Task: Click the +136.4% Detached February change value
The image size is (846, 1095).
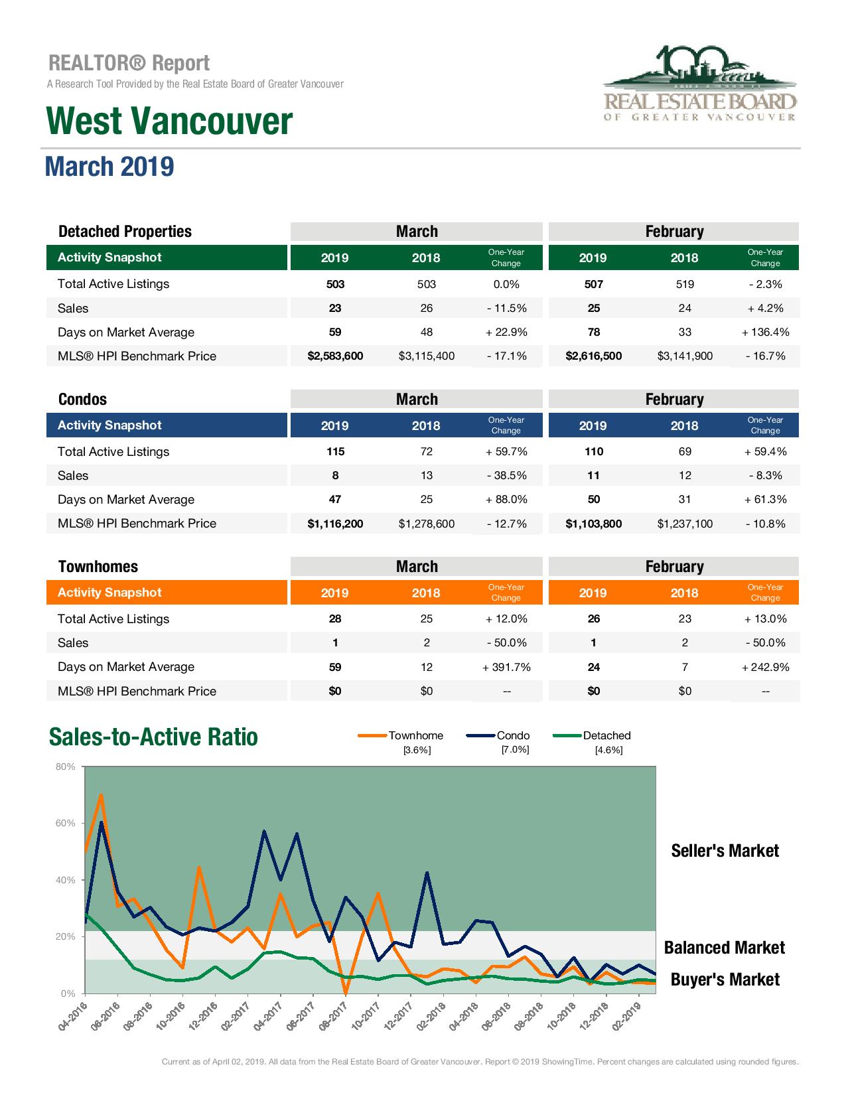Action: click(x=765, y=332)
